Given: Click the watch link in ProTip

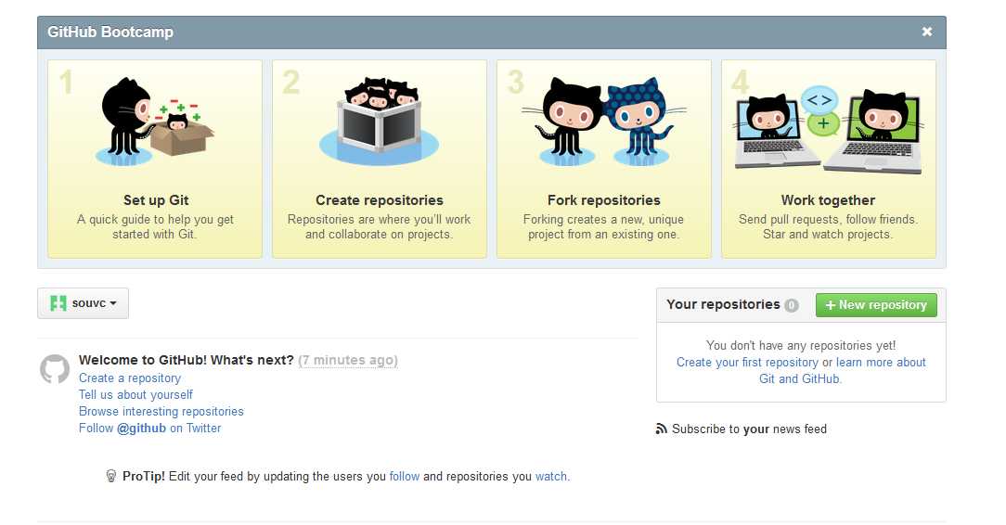Looking at the screenshot, I should (551, 476).
